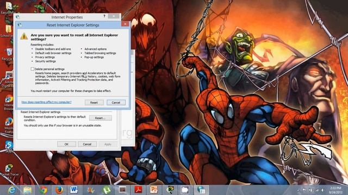Select the active Internet Options taskbar icon
Image resolution: width=348 pixels, height=195 pixels.
[201, 190]
